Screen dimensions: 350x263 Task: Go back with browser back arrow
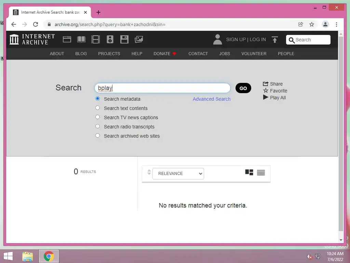pos(14,24)
